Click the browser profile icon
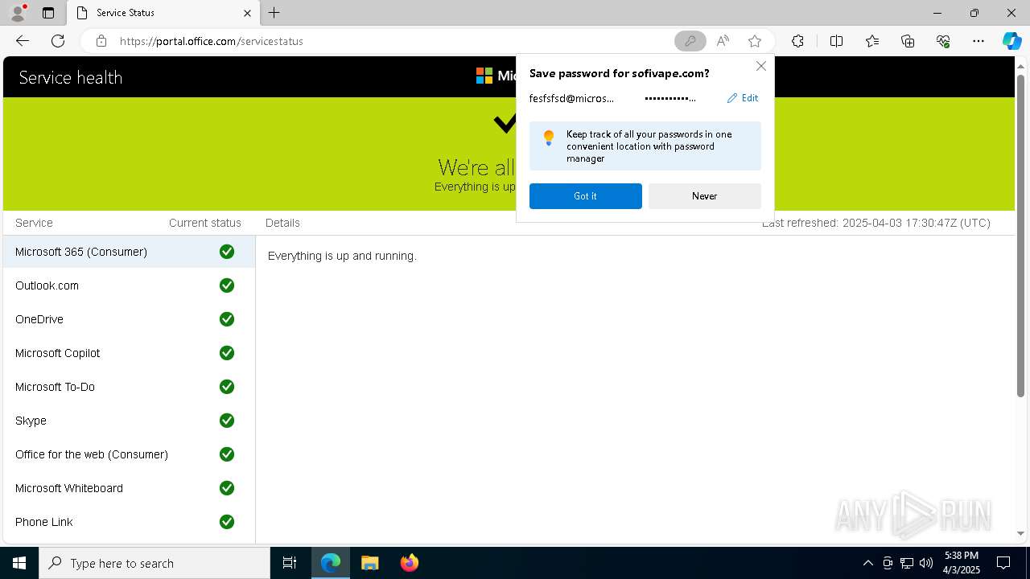Image resolution: width=1030 pixels, height=579 pixels. (18, 13)
